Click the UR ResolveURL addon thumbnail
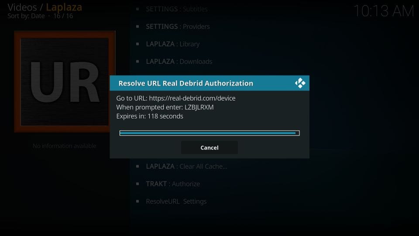Screen dimensions: 419x236 (65, 81)
